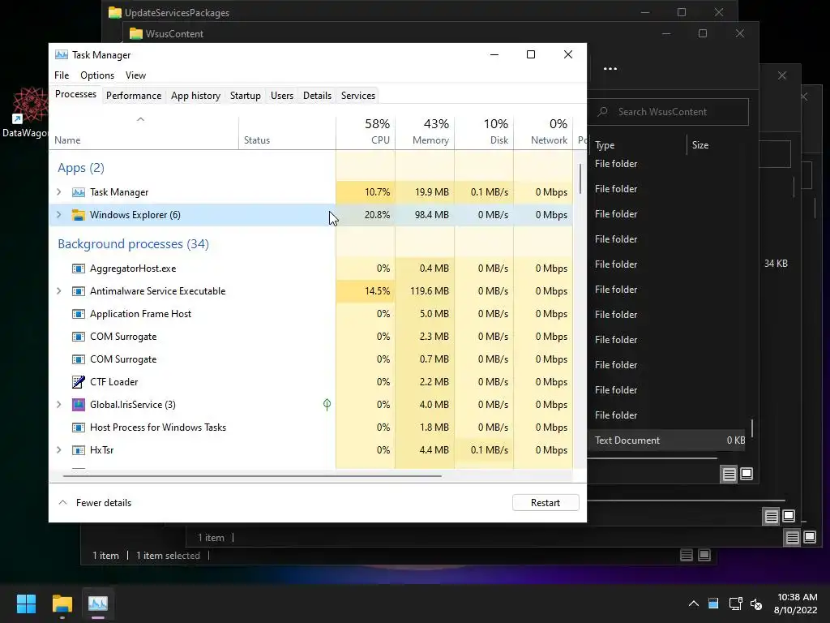
Task: Click the Application Frame Host icon
Action: [x=79, y=314]
